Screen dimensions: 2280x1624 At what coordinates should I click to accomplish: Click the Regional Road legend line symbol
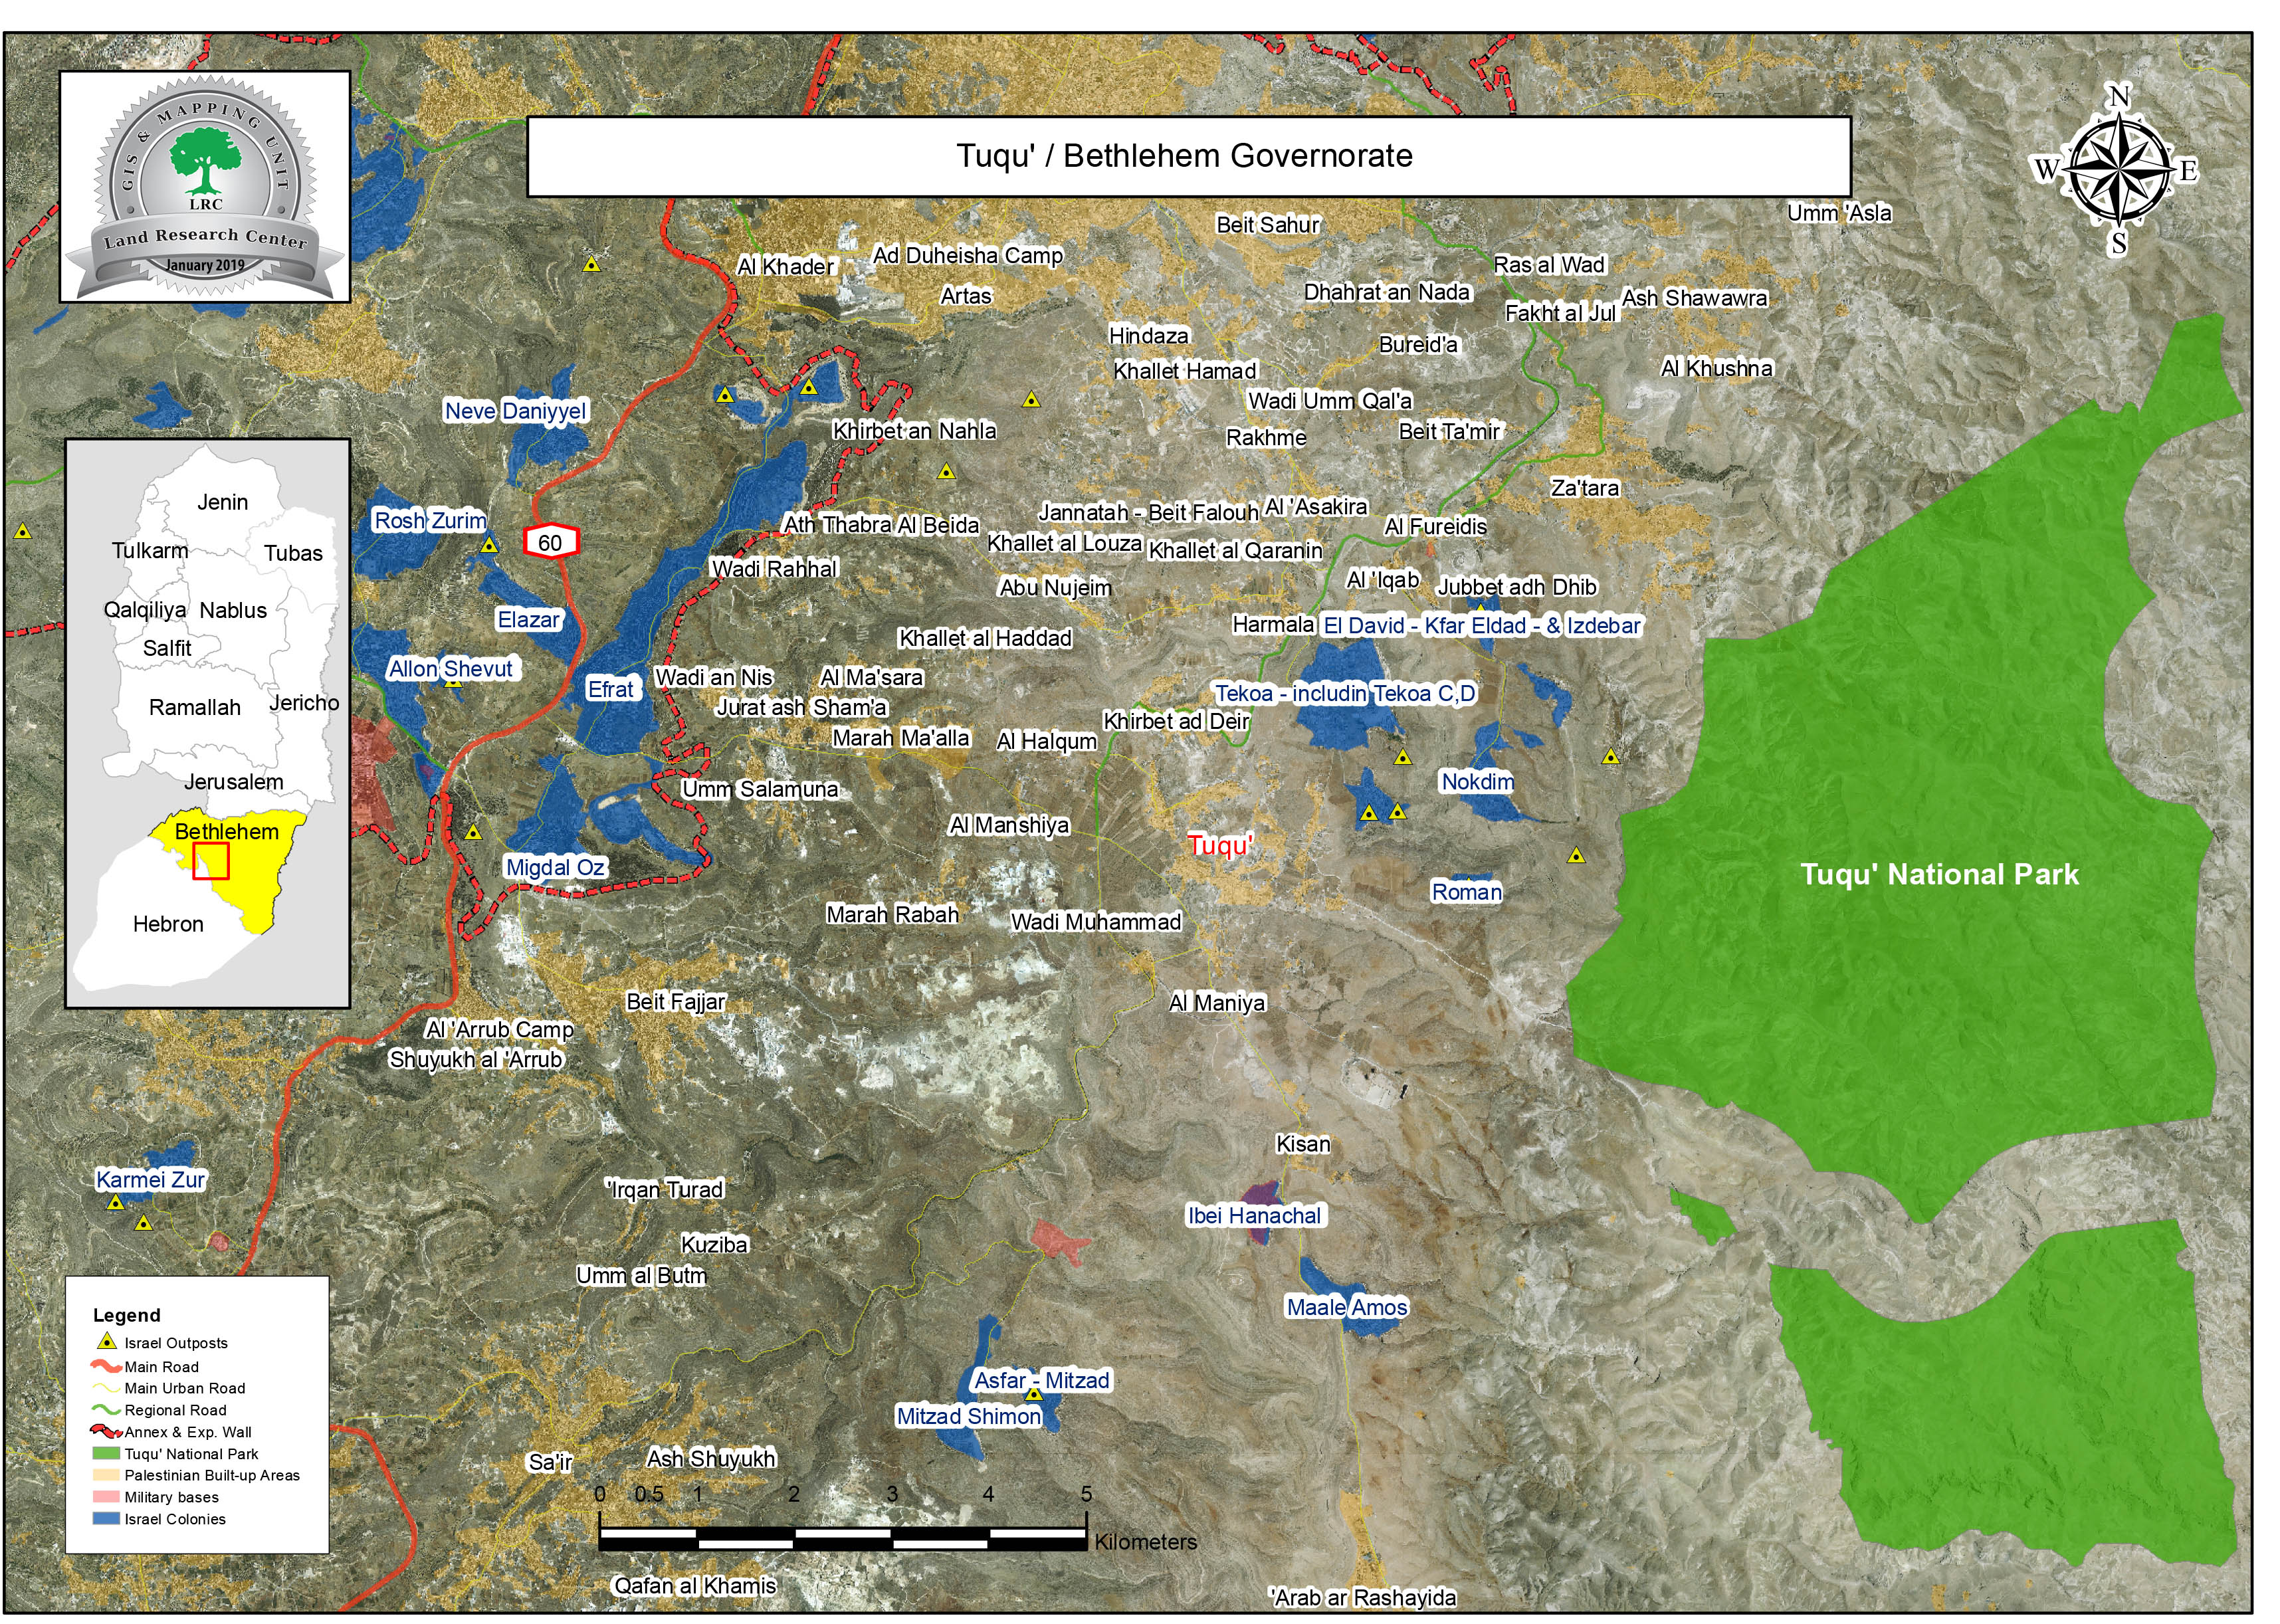pos(106,1410)
